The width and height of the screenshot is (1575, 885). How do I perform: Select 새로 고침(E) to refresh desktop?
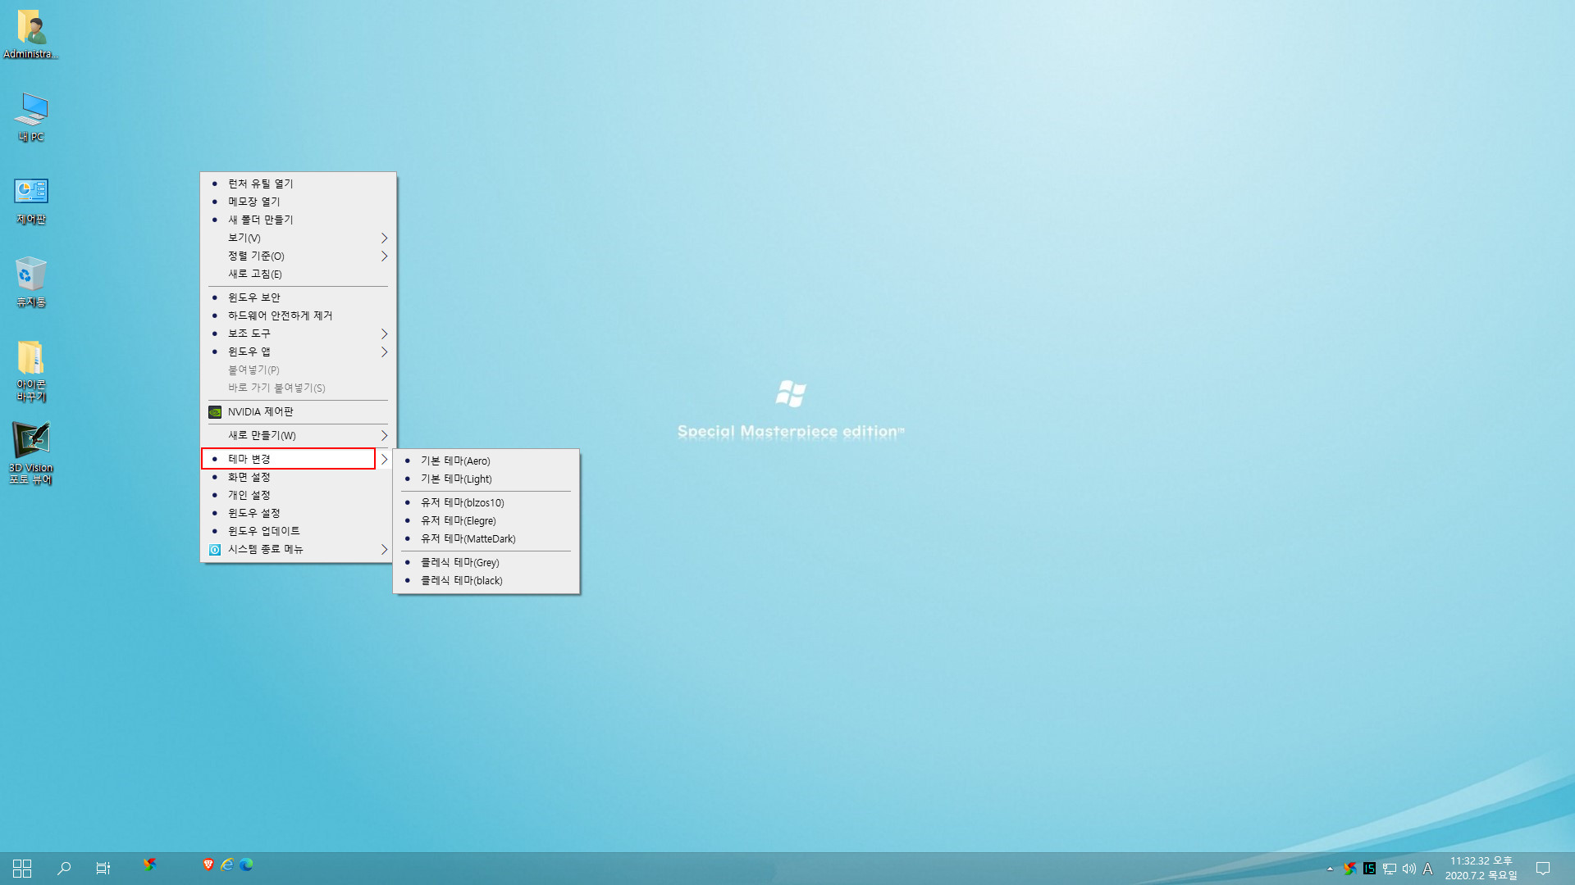pos(299,275)
